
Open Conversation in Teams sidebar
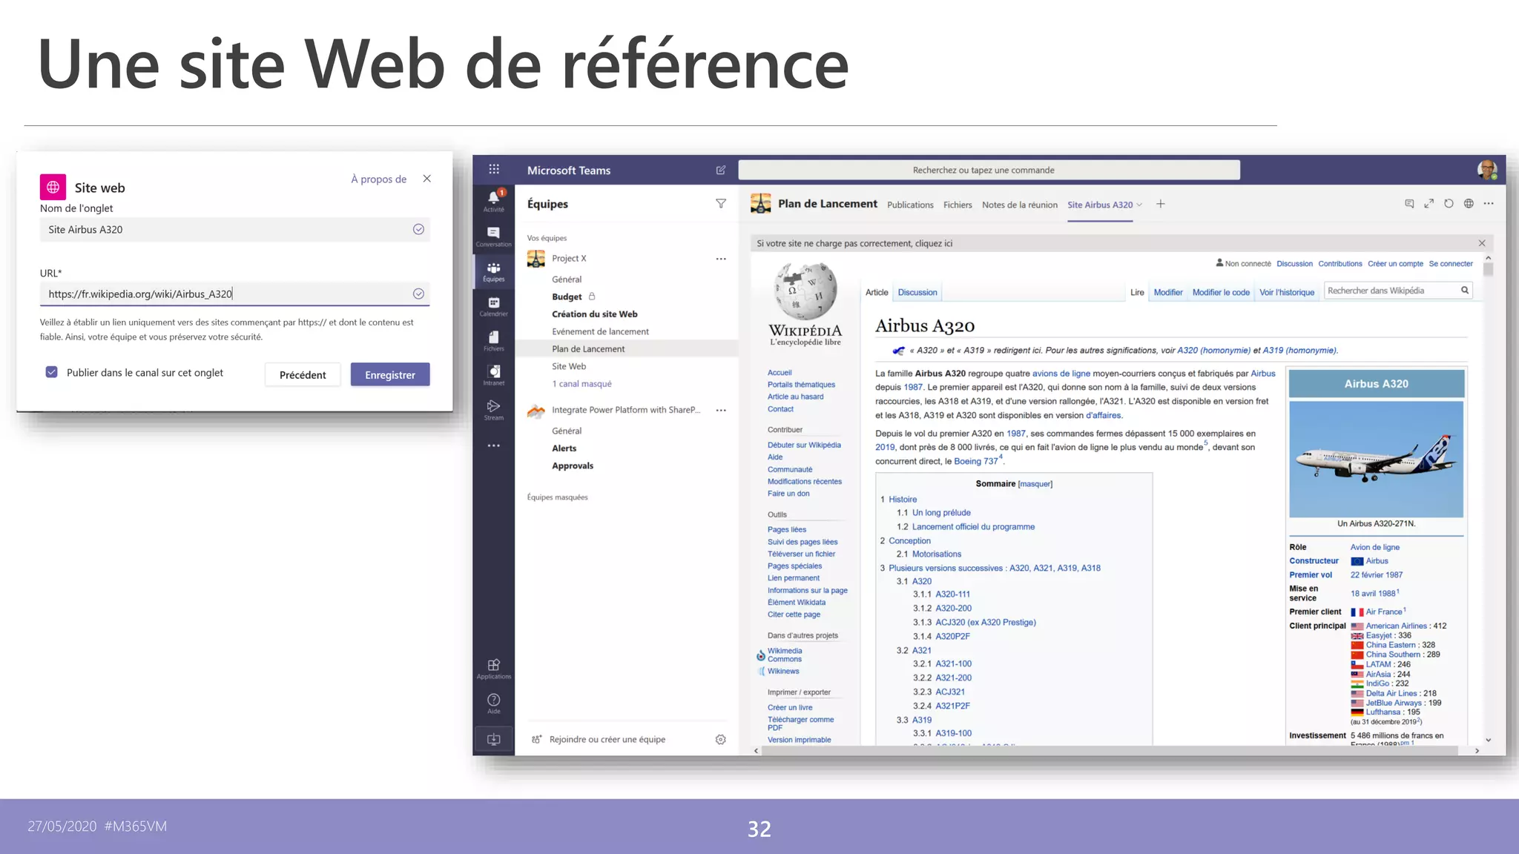[x=494, y=236]
